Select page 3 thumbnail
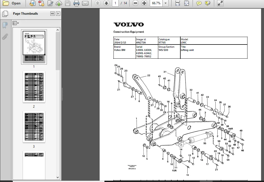This screenshot has width=264, height=182. 34,127
